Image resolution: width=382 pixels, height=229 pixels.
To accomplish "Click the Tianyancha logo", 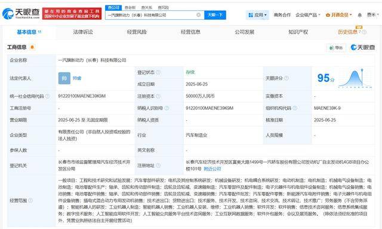I will 21,13.
